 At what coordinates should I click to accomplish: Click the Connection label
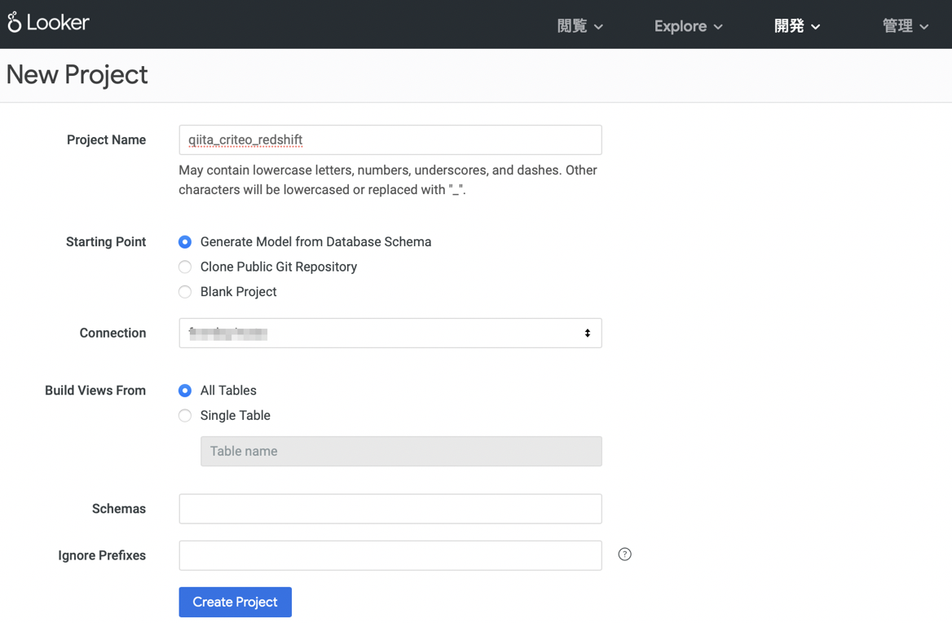click(x=113, y=333)
